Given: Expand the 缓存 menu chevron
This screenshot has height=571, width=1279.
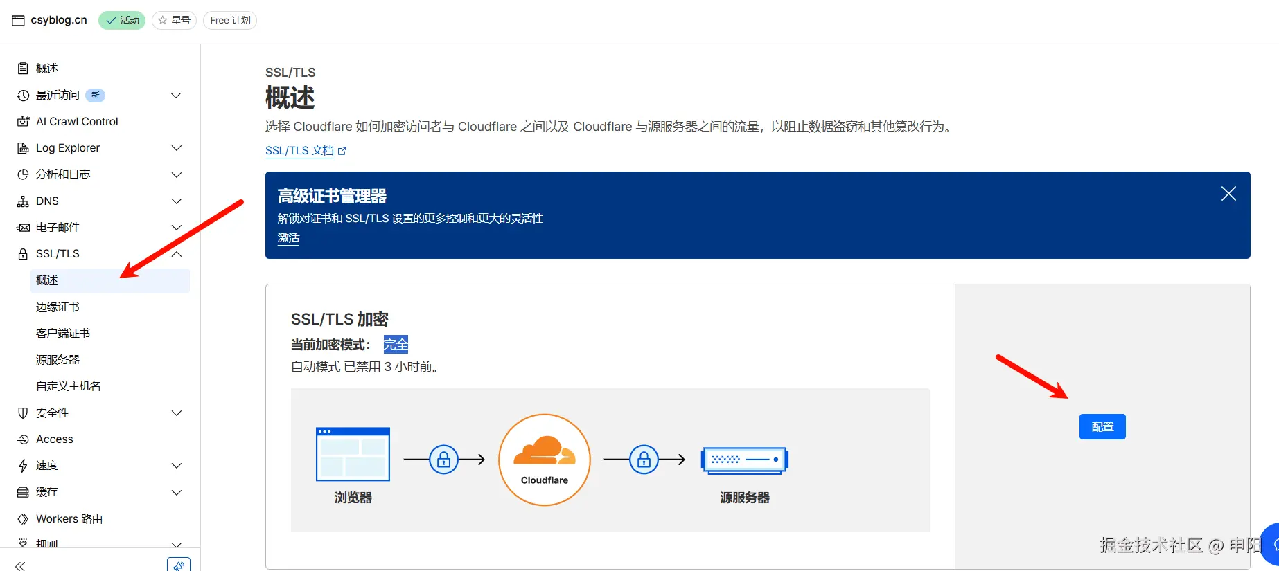Looking at the screenshot, I should point(176,492).
